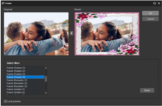162x106 pixels.
Task: Confirm with the OK button
Action: [x=150, y=13]
